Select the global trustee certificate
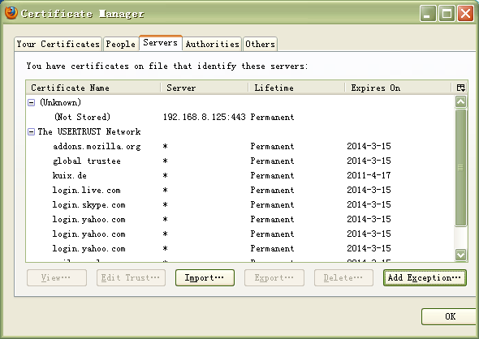The height and width of the screenshot is (339, 479). (240, 161)
